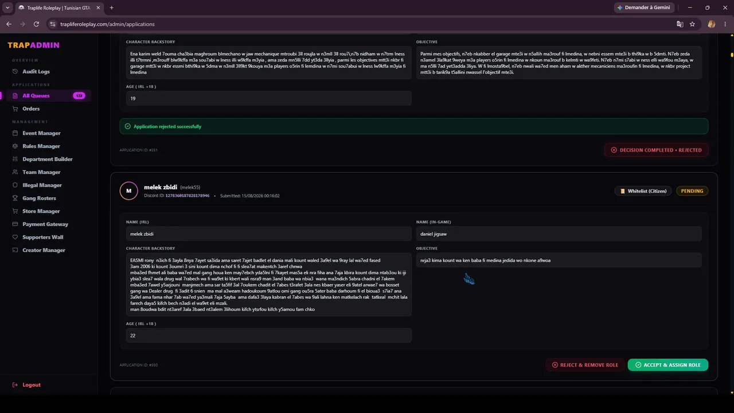Click the All Queues count badge
The width and height of the screenshot is (734, 413).
pyautogui.click(x=79, y=96)
